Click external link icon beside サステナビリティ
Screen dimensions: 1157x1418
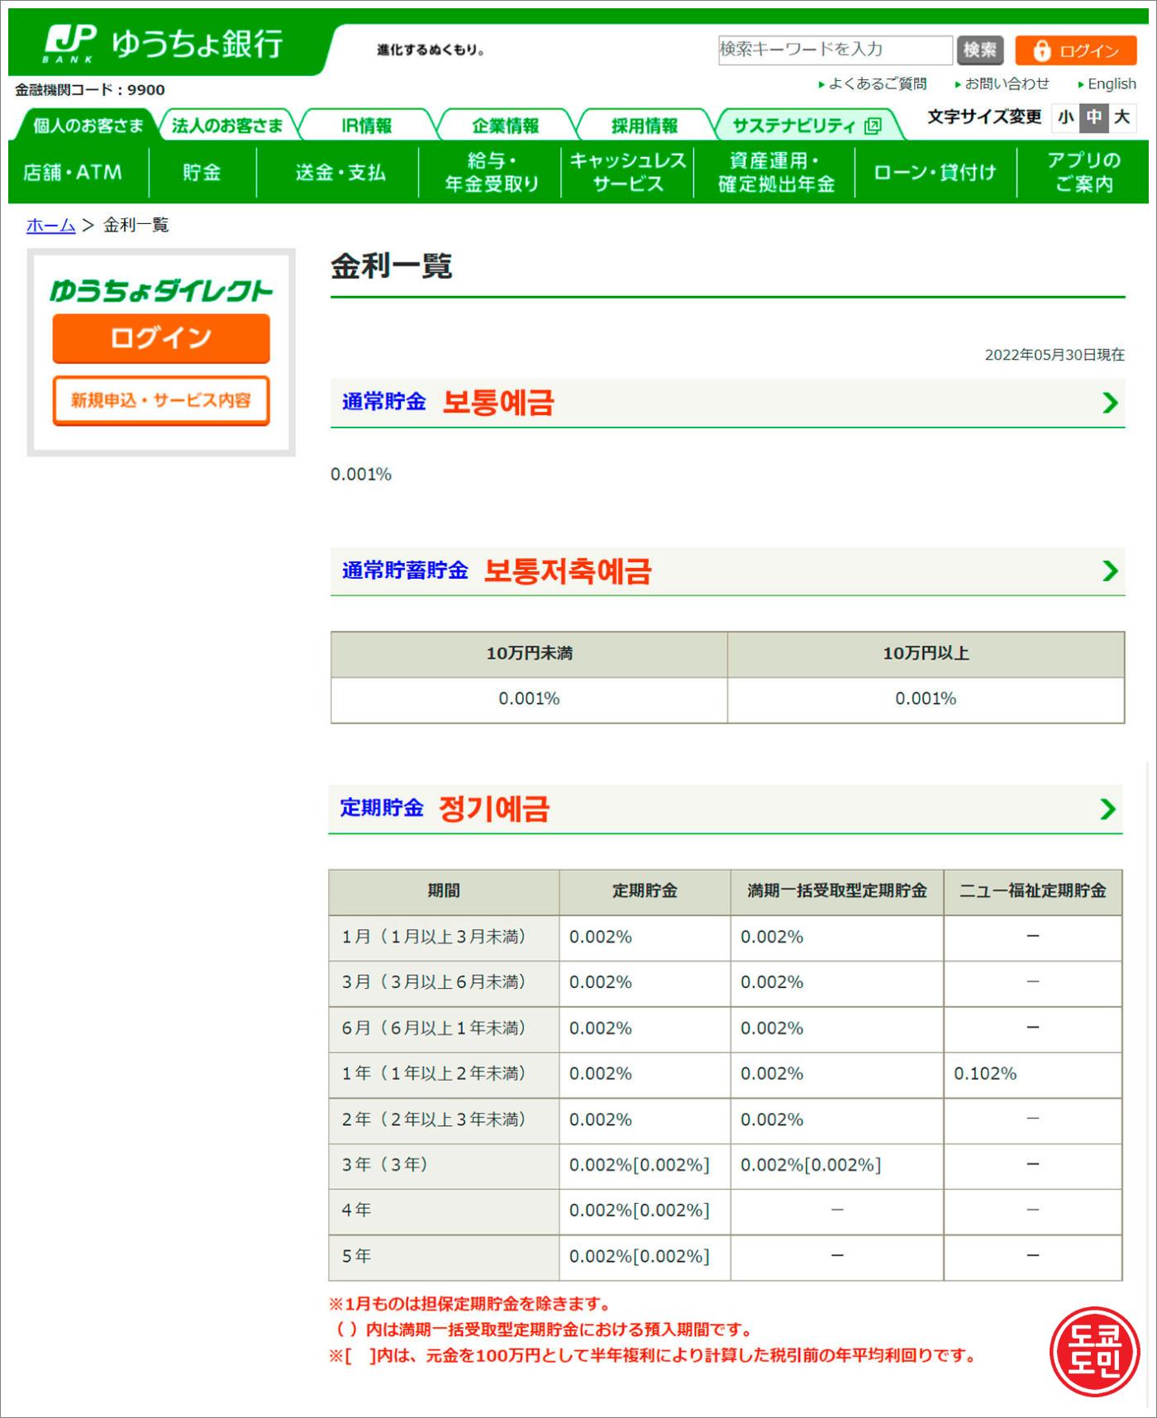(x=873, y=126)
